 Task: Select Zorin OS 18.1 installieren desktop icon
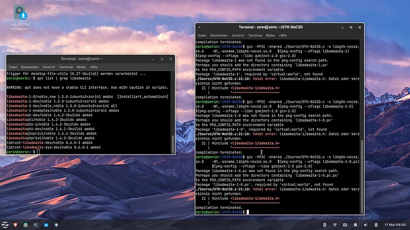(x=20, y=18)
